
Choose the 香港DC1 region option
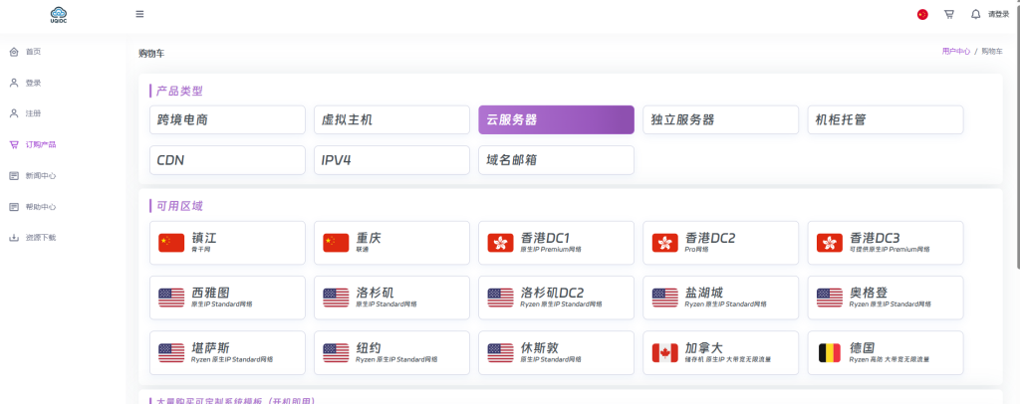(x=556, y=242)
